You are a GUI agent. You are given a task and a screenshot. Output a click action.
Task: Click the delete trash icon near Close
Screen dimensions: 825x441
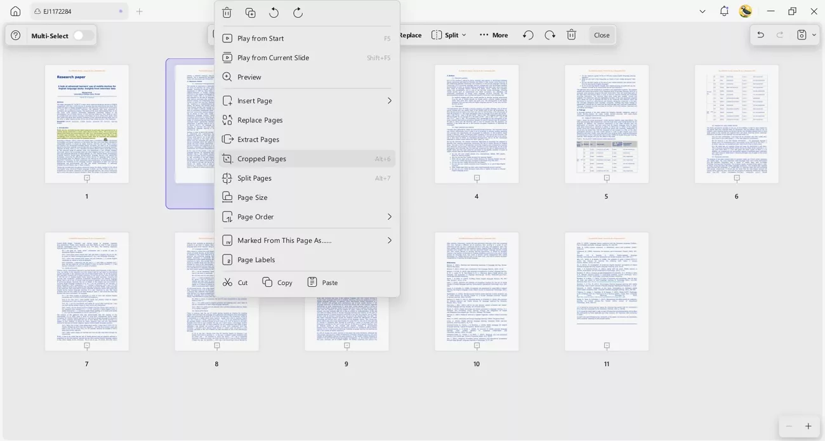click(571, 35)
